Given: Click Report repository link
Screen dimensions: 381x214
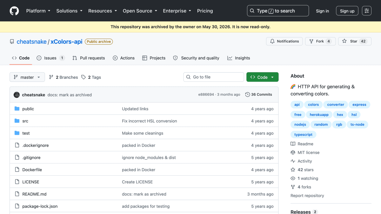Looking at the screenshot, I should click(307, 196).
